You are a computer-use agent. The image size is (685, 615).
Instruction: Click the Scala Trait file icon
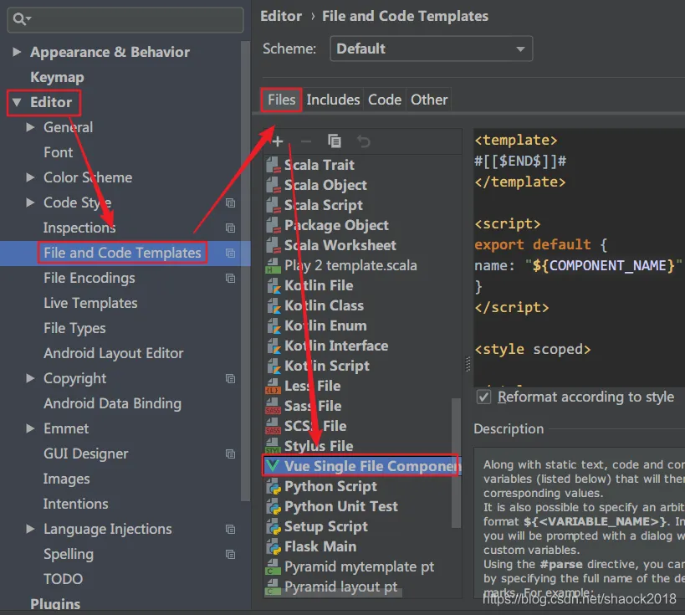click(273, 165)
